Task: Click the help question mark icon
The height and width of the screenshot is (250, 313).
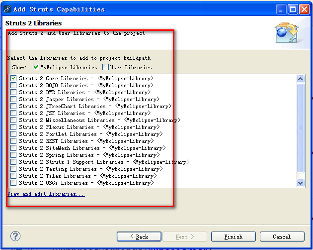Action: (15, 236)
